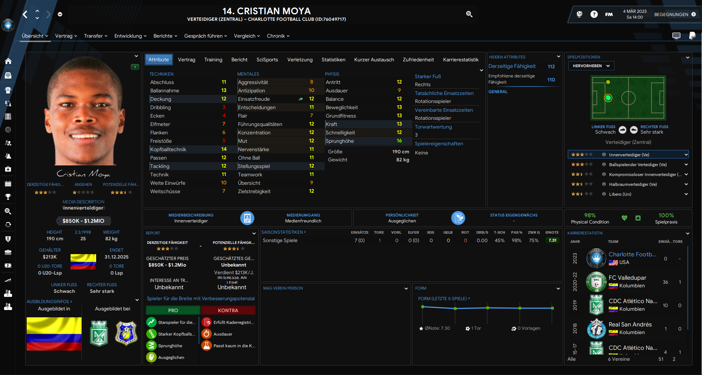The height and width of the screenshot is (375, 702).
Task: Click the Ausdauer kontra icon
Action: 207,334
